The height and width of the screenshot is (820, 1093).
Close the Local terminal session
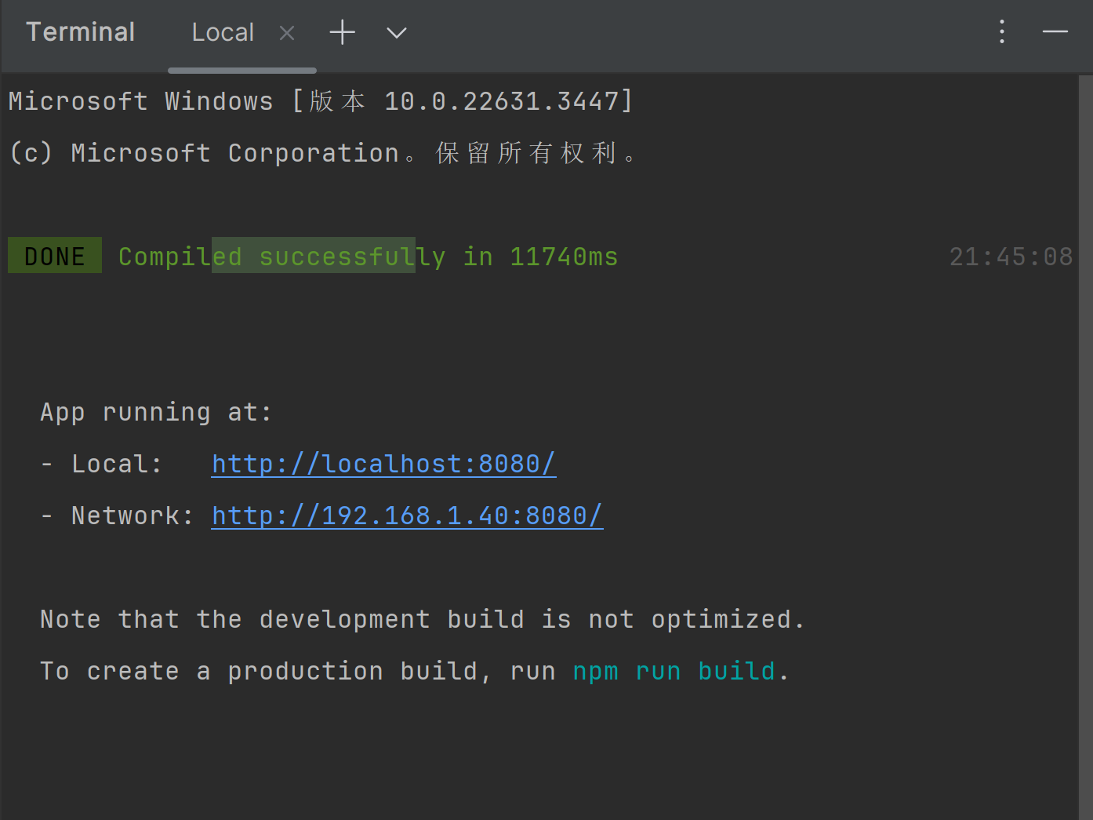coord(287,32)
